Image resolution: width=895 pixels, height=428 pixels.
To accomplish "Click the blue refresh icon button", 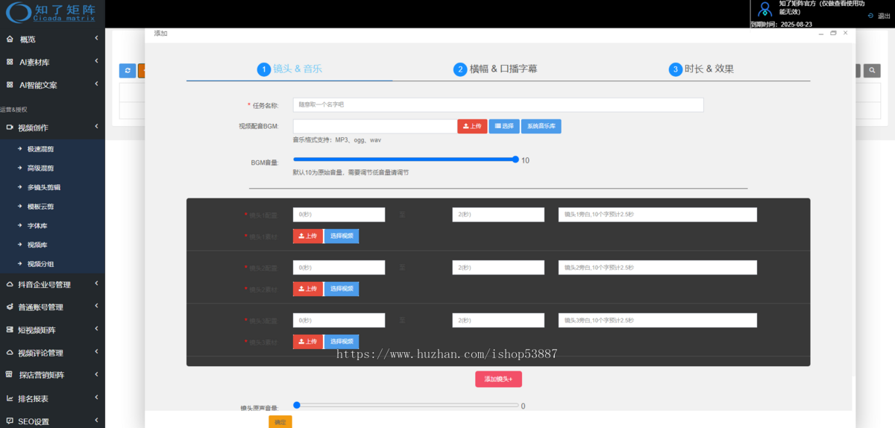I will tap(128, 71).
